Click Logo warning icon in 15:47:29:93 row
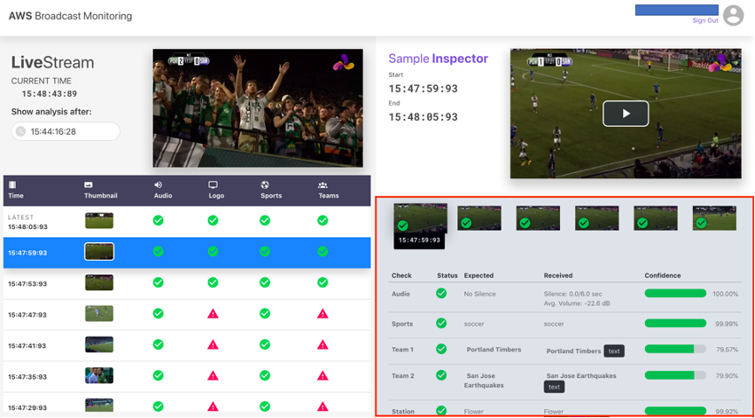Screen dimensions: 755x418 [213, 407]
